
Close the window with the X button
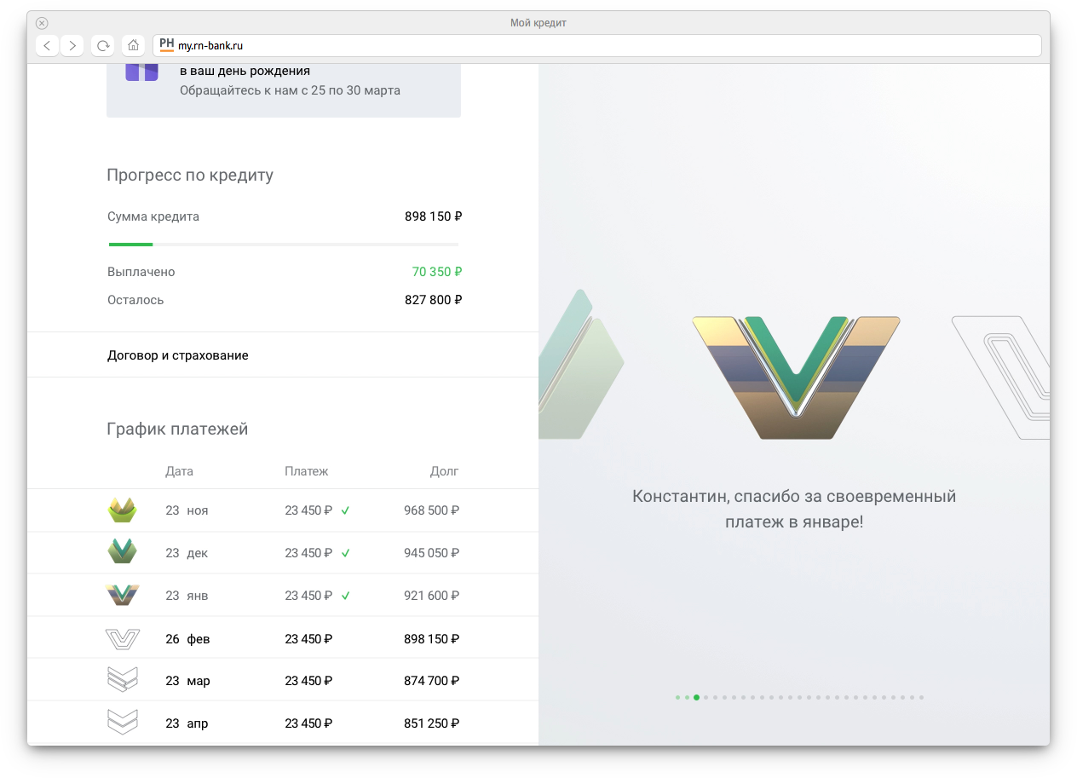pos(42,23)
